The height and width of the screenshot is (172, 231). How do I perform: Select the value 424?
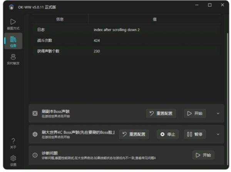pyautogui.click(x=97, y=41)
